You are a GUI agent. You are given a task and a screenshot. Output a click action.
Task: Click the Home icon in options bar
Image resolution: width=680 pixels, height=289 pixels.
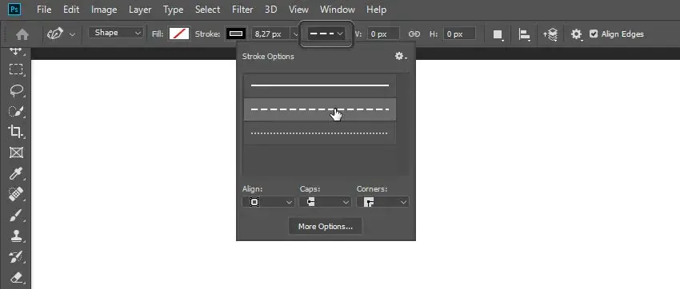point(22,34)
